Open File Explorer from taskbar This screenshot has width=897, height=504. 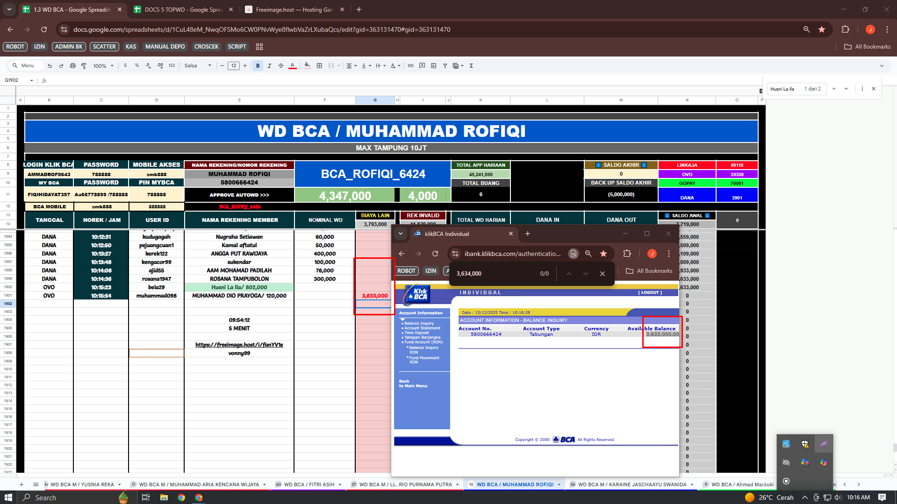click(x=164, y=497)
